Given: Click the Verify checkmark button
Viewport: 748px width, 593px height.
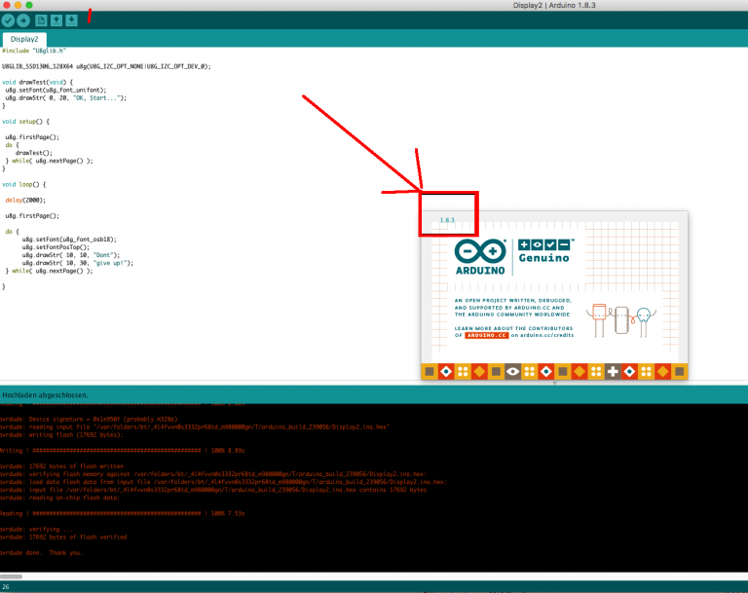Looking at the screenshot, I should click(x=9, y=19).
